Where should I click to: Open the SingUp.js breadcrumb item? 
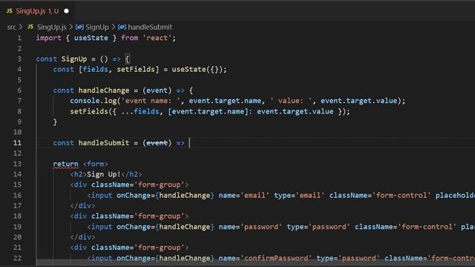51,27
